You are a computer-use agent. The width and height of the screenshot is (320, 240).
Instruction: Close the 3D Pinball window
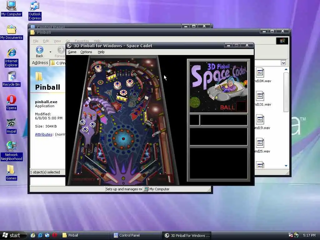click(247, 45)
